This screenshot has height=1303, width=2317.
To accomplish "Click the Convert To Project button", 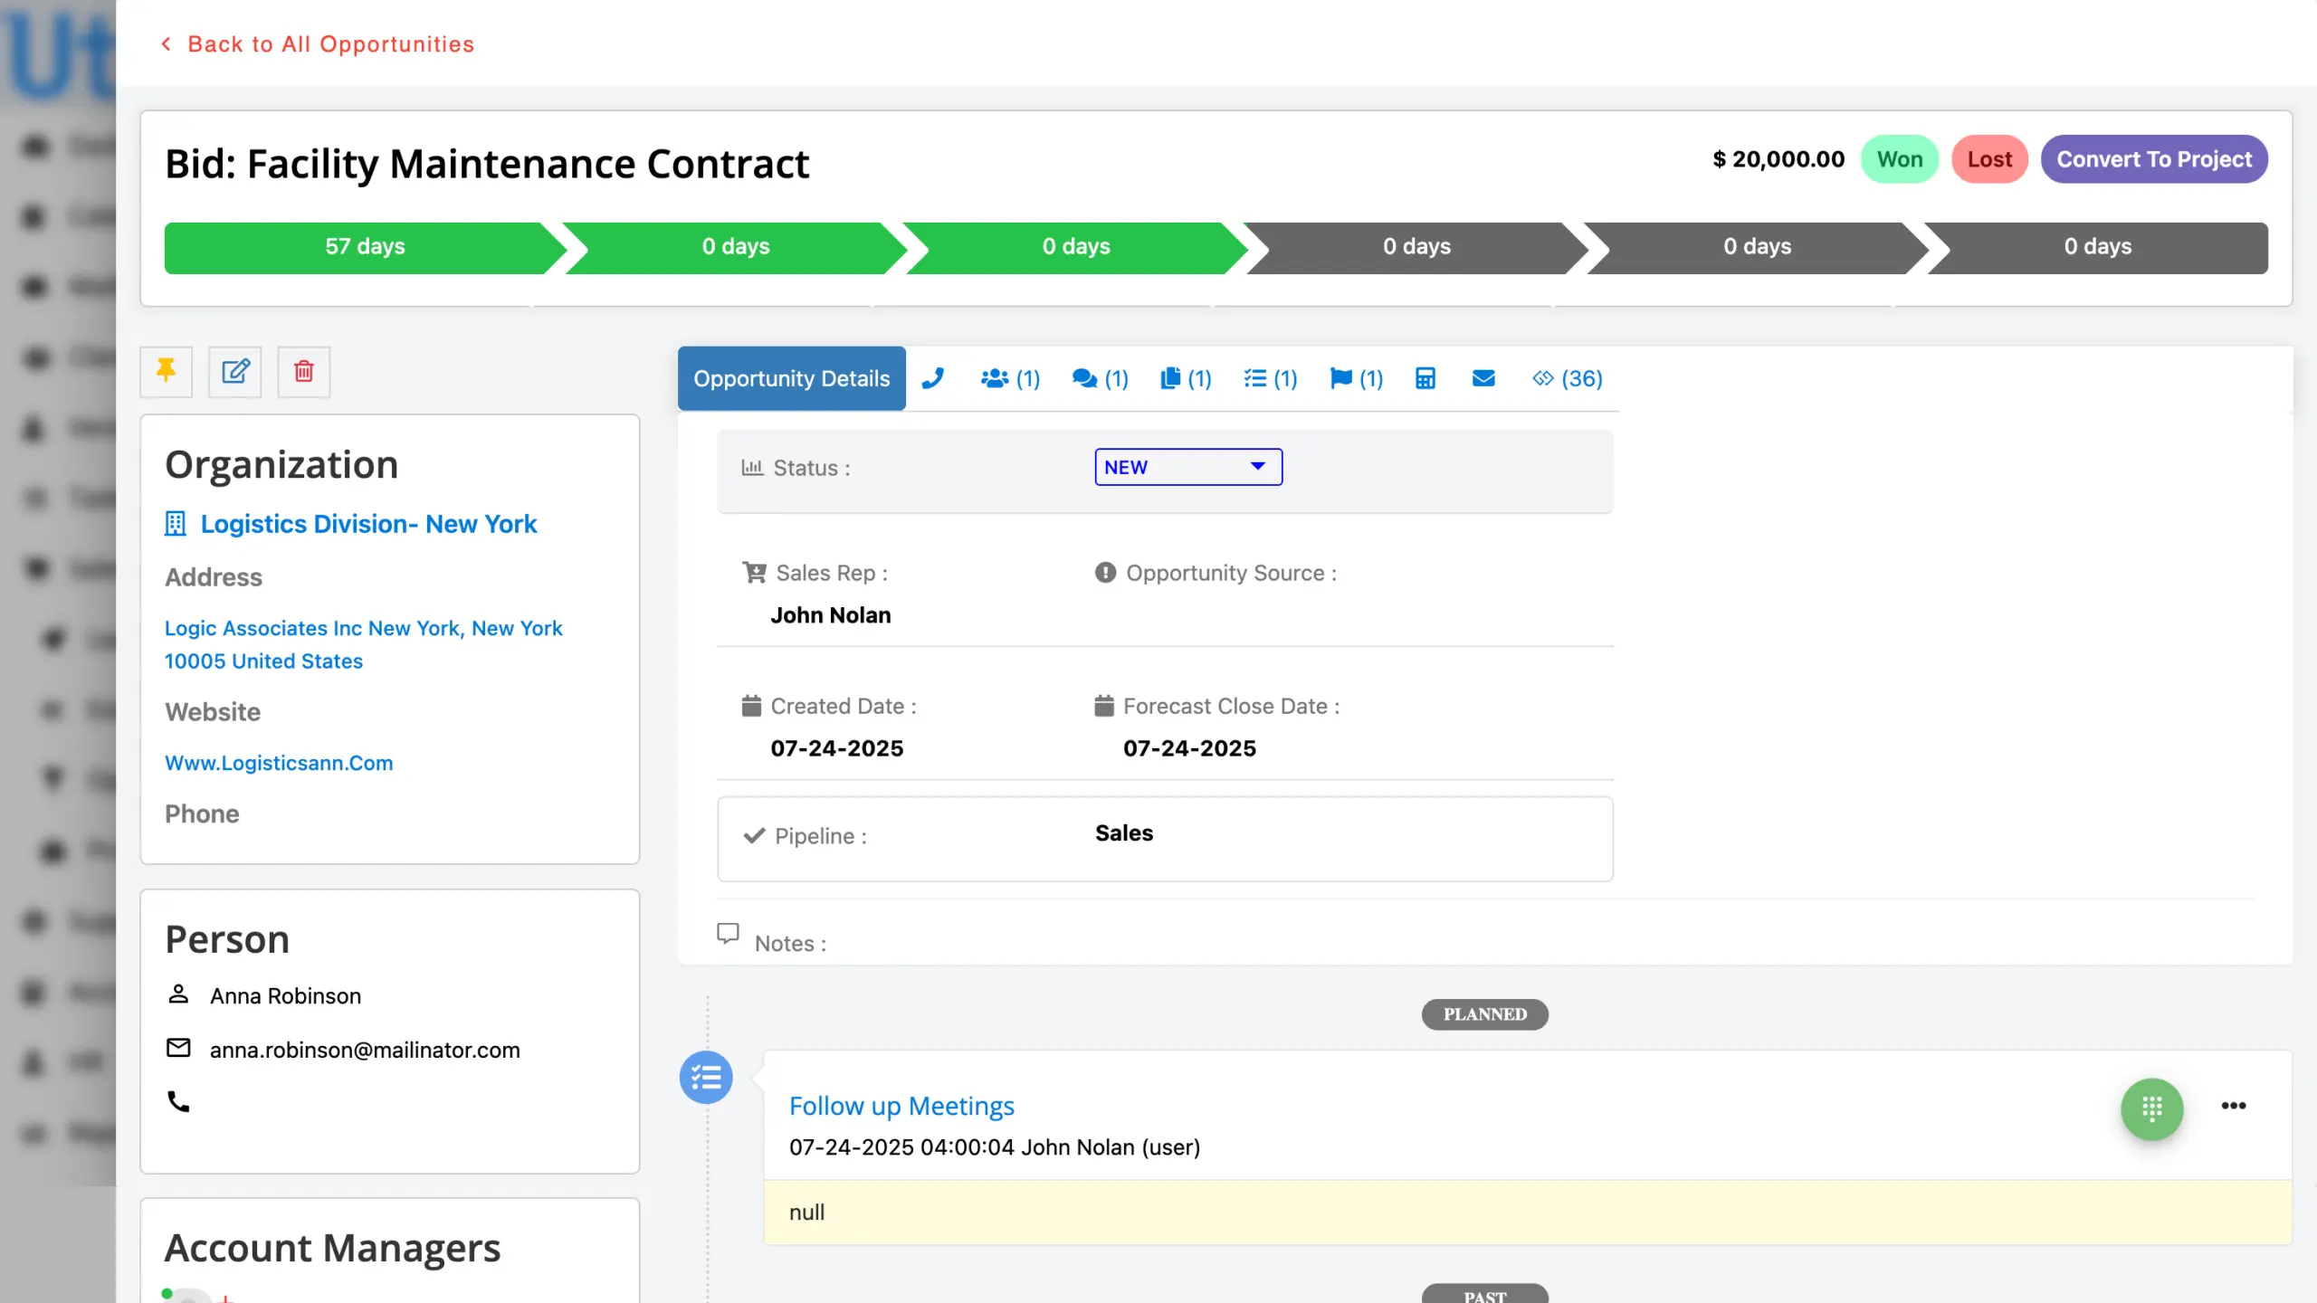I will (x=2153, y=159).
